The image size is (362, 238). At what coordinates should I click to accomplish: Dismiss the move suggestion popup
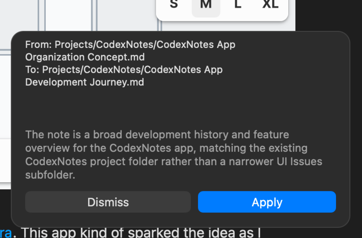(108, 202)
